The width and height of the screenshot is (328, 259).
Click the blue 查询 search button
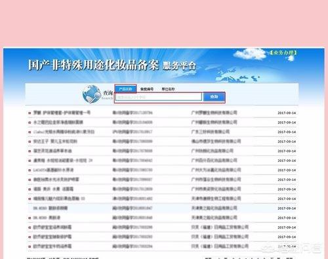tap(214, 97)
